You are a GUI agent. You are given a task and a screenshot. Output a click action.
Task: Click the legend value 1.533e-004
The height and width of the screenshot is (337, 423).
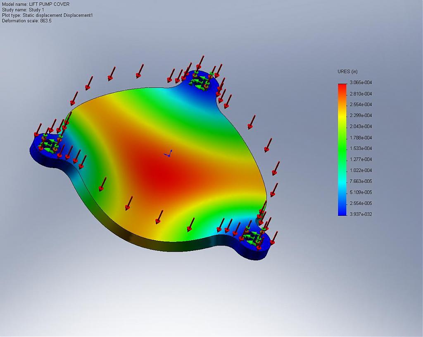[361, 148]
